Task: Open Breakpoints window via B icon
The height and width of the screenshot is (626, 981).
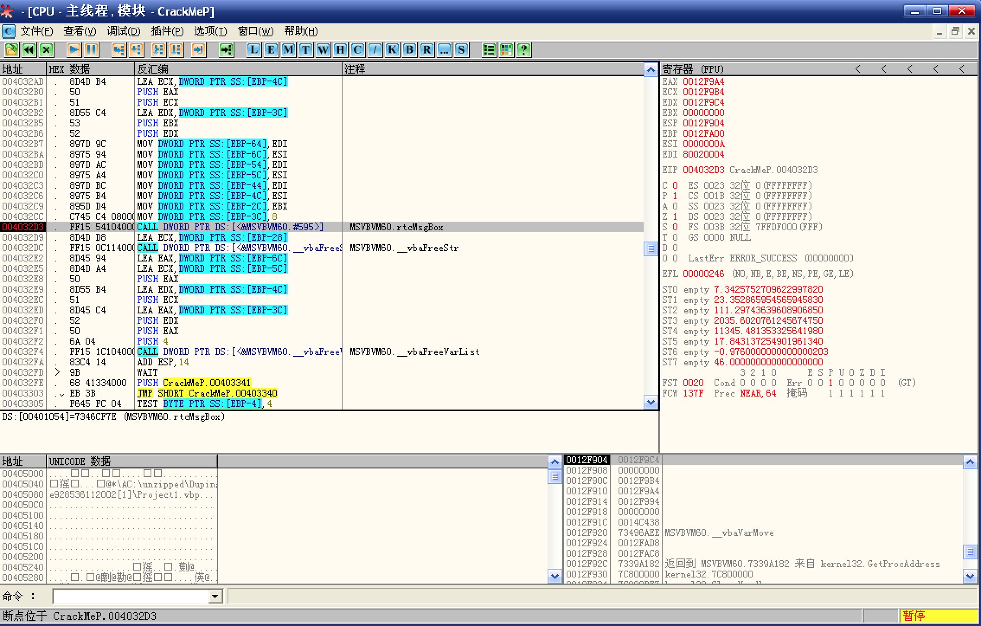Action: coord(409,50)
